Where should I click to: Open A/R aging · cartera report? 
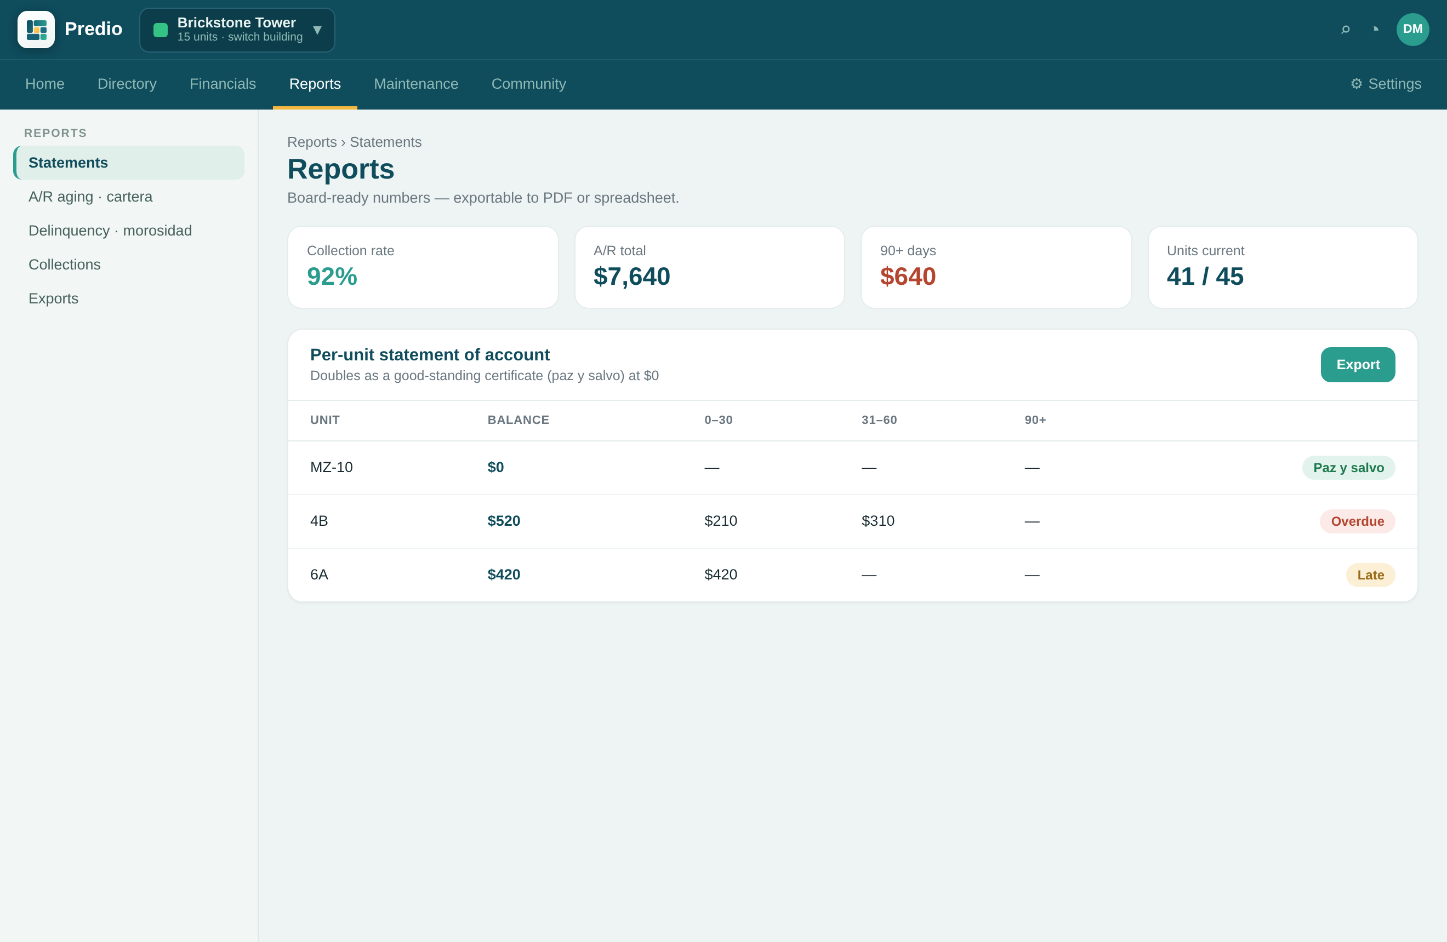point(129,197)
